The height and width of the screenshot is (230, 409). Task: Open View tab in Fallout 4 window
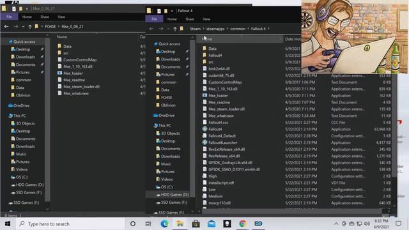(x=206, y=19)
